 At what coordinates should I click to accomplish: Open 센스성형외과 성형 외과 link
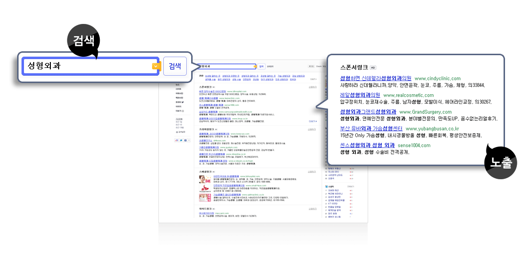367,145
